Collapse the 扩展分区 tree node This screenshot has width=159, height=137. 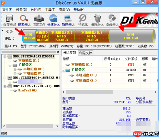[10, 65]
